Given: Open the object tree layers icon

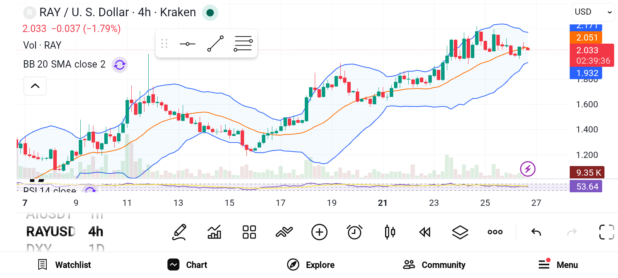Looking at the screenshot, I should (x=460, y=232).
